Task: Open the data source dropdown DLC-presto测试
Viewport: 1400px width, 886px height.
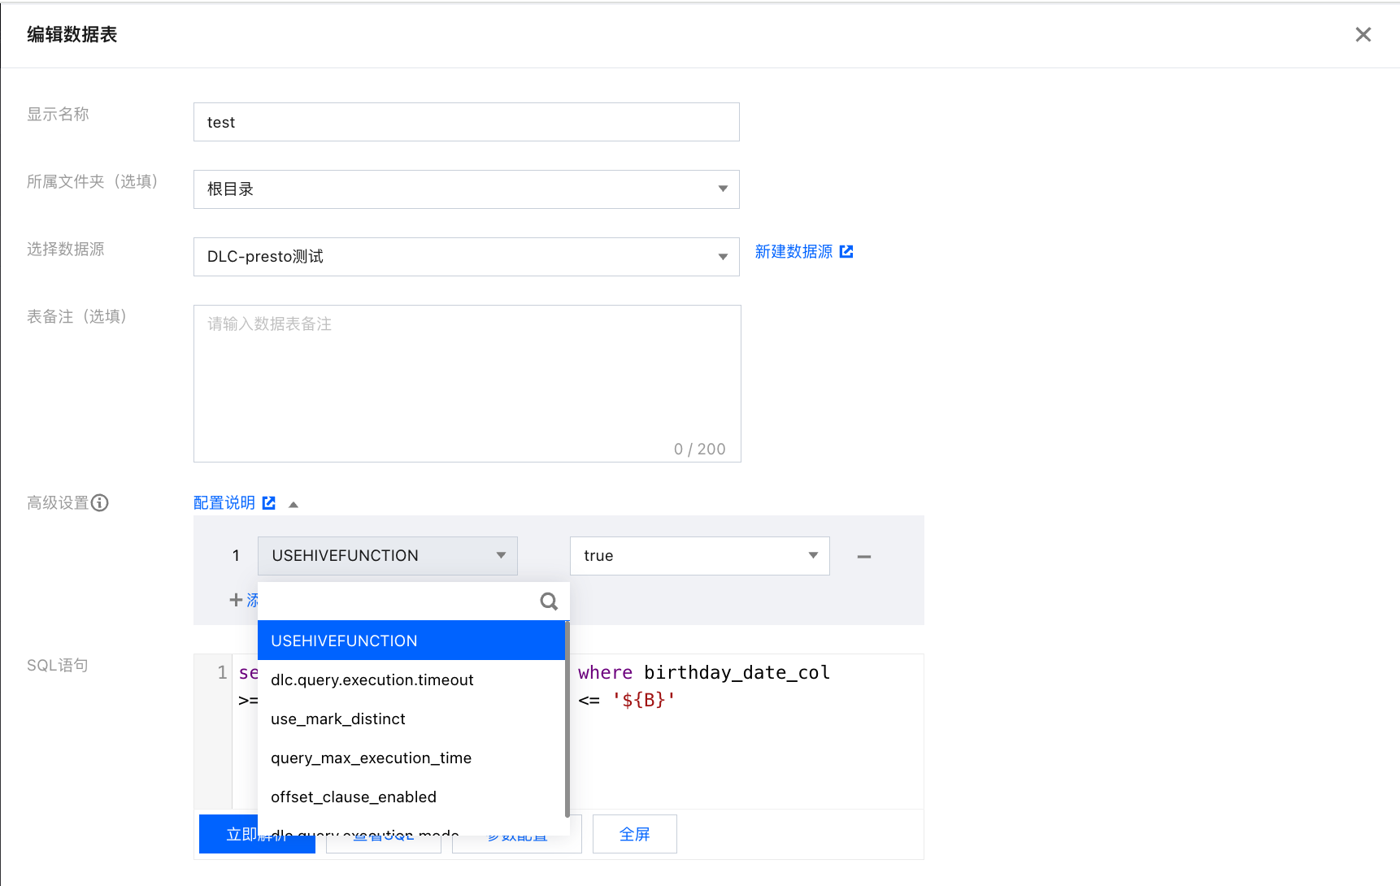Action: coord(466,257)
